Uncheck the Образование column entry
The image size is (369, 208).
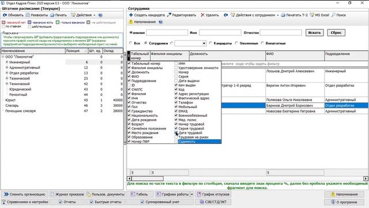129,137
